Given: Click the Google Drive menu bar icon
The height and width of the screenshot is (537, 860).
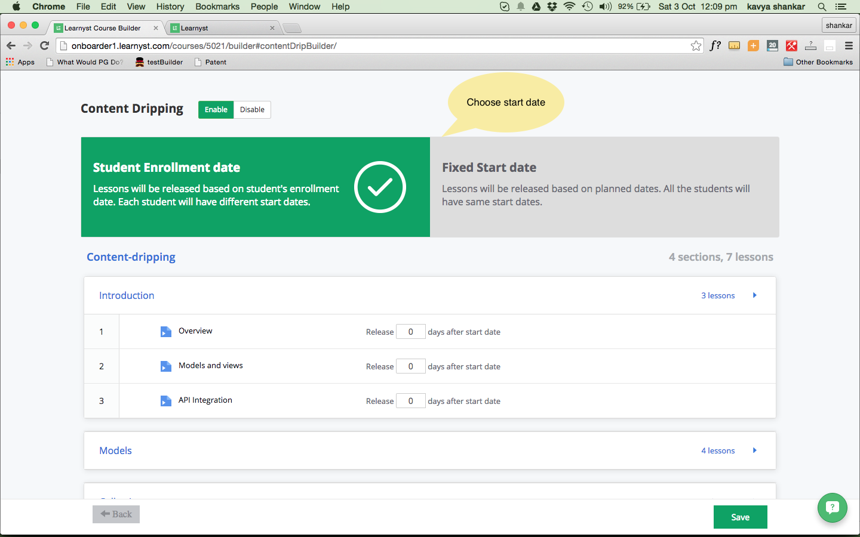Looking at the screenshot, I should (x=536, y=7).
